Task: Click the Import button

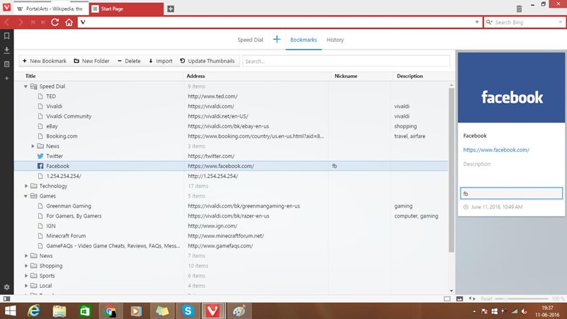Action: [161, 61]
